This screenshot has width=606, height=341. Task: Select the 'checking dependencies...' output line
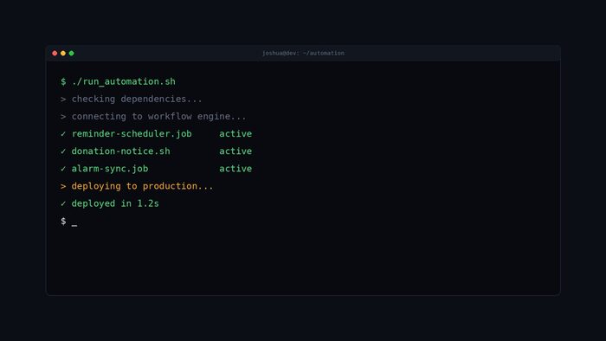(132, 100)
